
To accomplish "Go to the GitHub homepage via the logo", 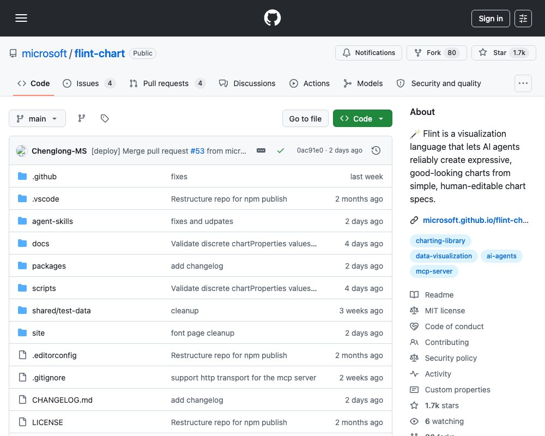I will click(x=272, y=18).
